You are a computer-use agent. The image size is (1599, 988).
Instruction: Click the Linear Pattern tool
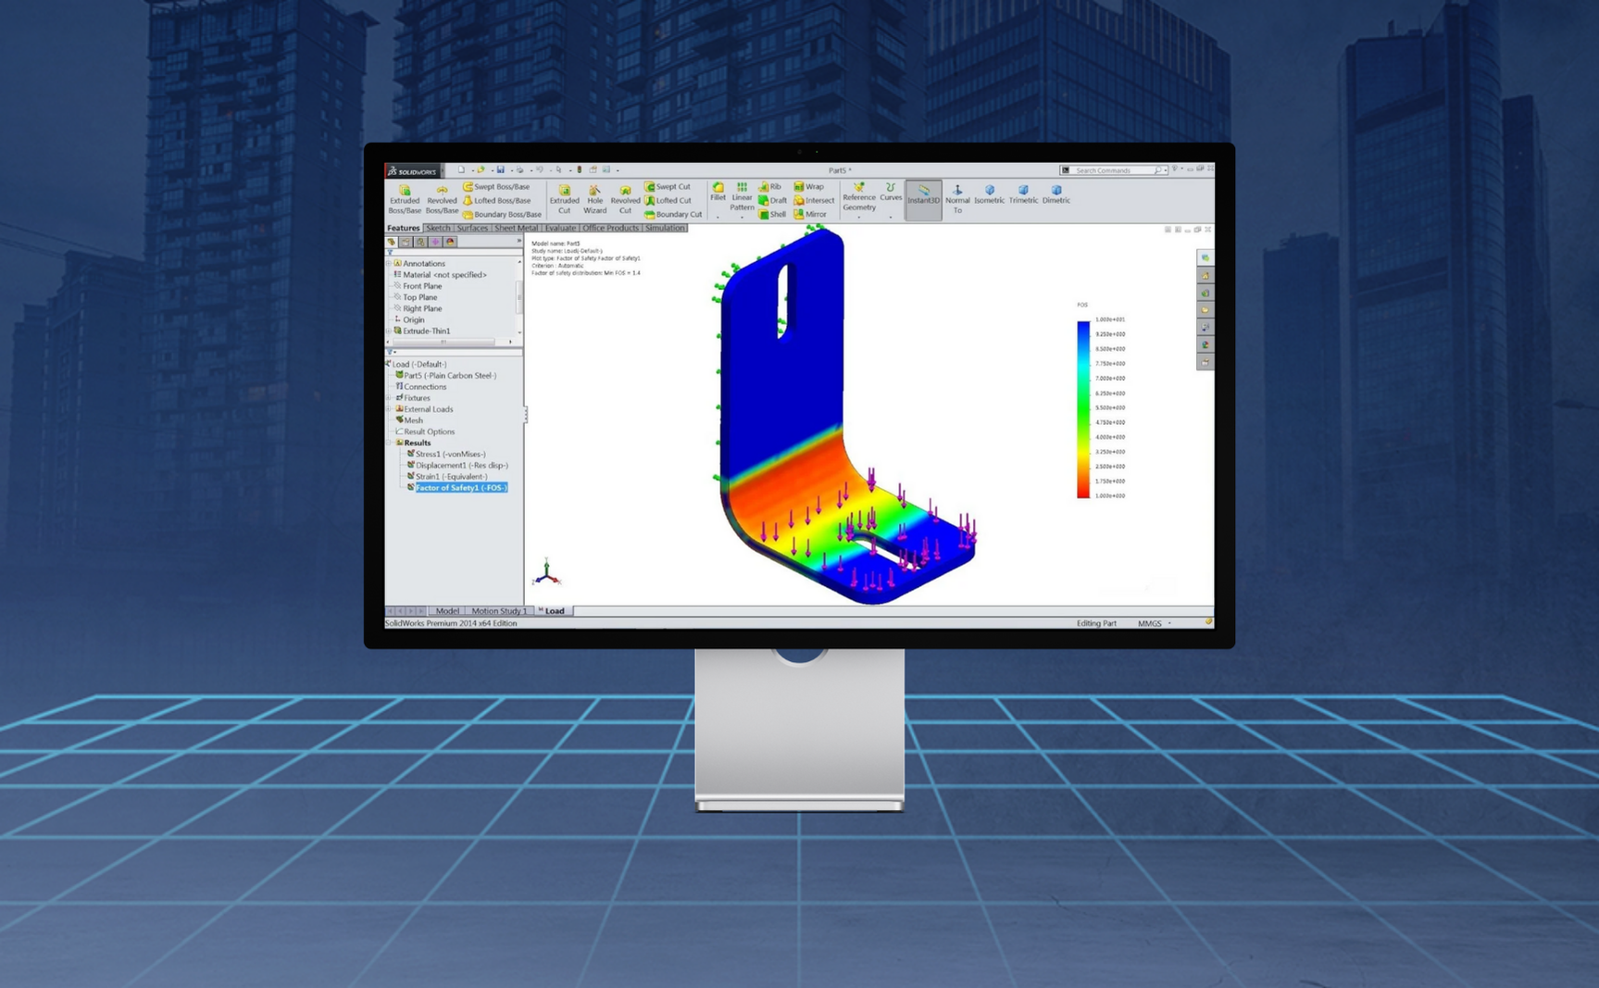point(742,196)
